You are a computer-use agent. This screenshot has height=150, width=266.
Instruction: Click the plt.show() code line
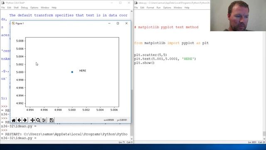click(x=144, y=63)
